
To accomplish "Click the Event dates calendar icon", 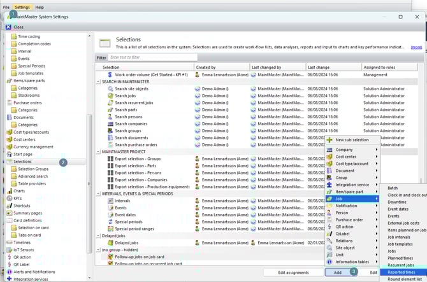I will 110,215.
